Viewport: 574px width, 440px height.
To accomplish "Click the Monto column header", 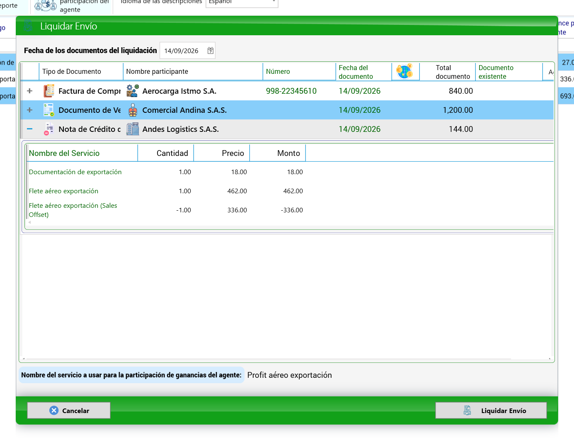I will [x=278, y=153].
